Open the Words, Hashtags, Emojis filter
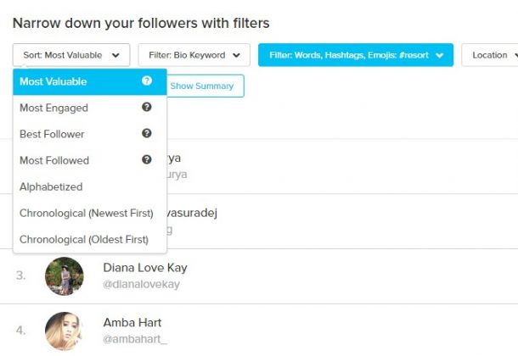The width and height of the screenshot is (518, 356). click(x=356, y=55)
